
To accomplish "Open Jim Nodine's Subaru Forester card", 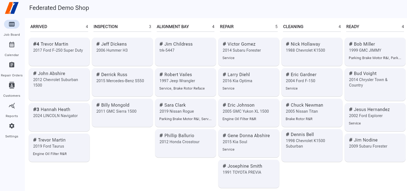I will pos(375,148).
